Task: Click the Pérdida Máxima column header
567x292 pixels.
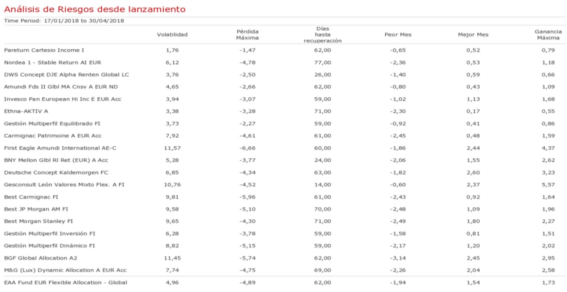Action: click(x=247, y=35)
